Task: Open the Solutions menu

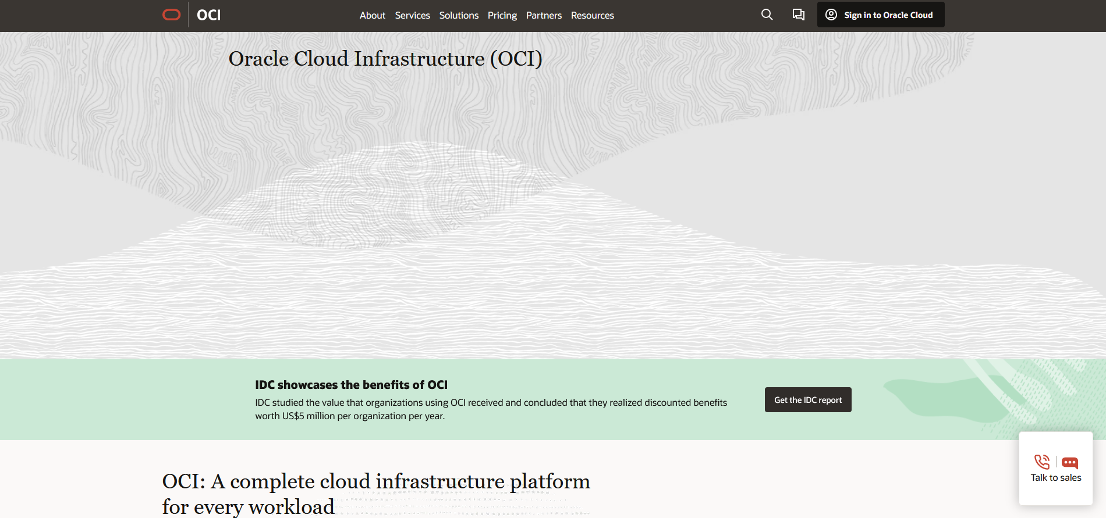Action: pyautogui.click(x=459, y=15)
